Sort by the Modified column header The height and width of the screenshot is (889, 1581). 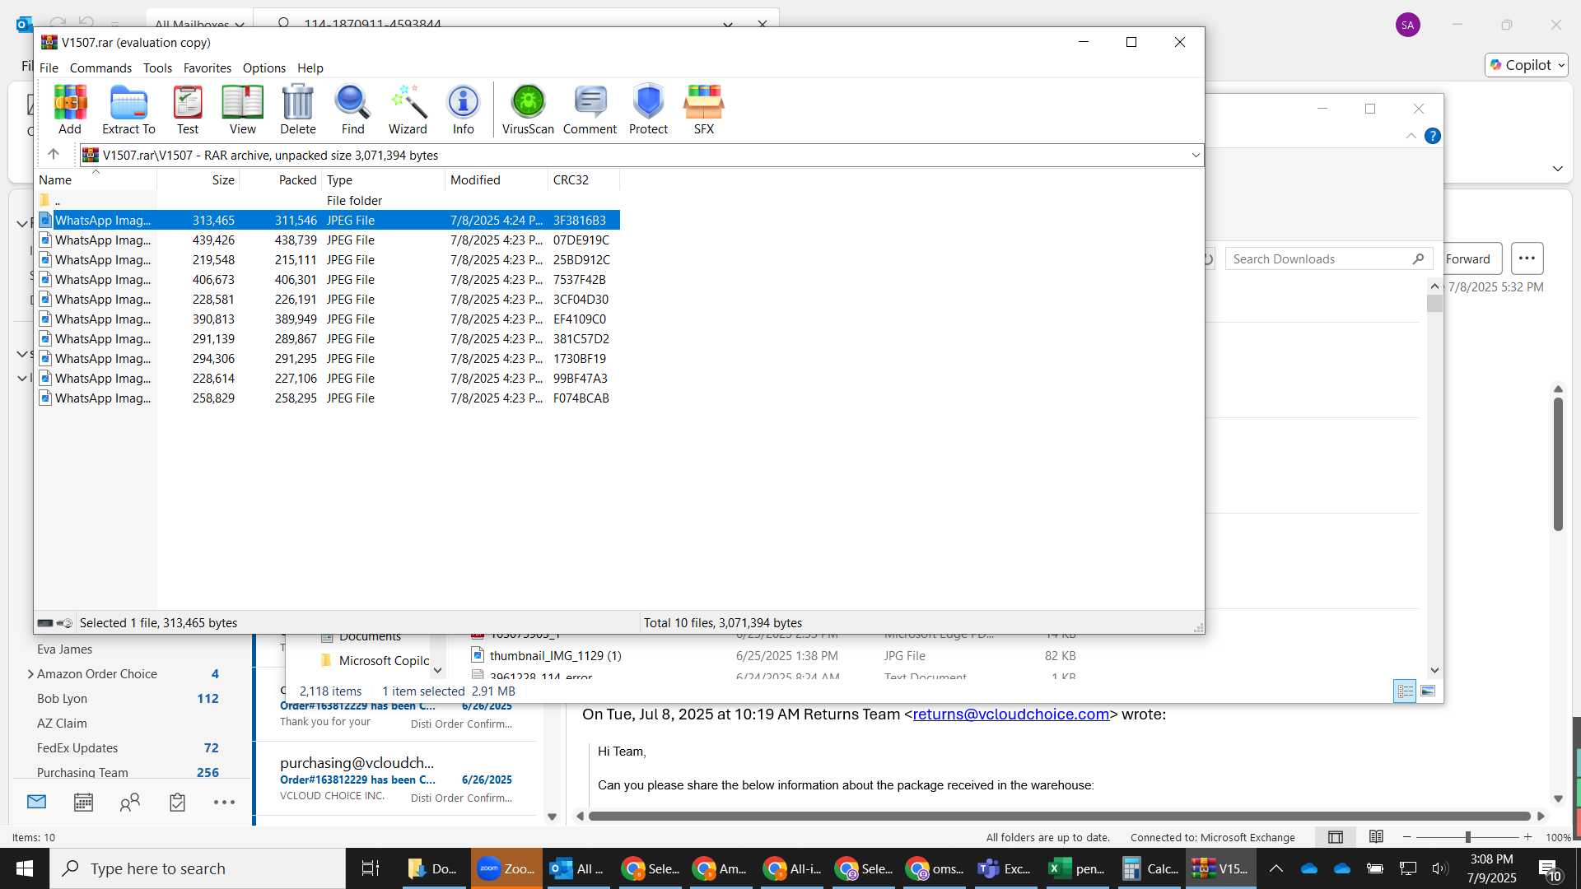tap(496, 179)
